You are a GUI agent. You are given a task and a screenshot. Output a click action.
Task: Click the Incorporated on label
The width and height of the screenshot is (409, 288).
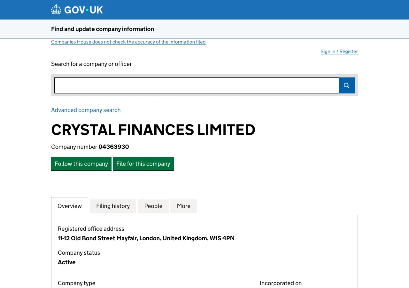pyautogui.click(x=281, y=283)
